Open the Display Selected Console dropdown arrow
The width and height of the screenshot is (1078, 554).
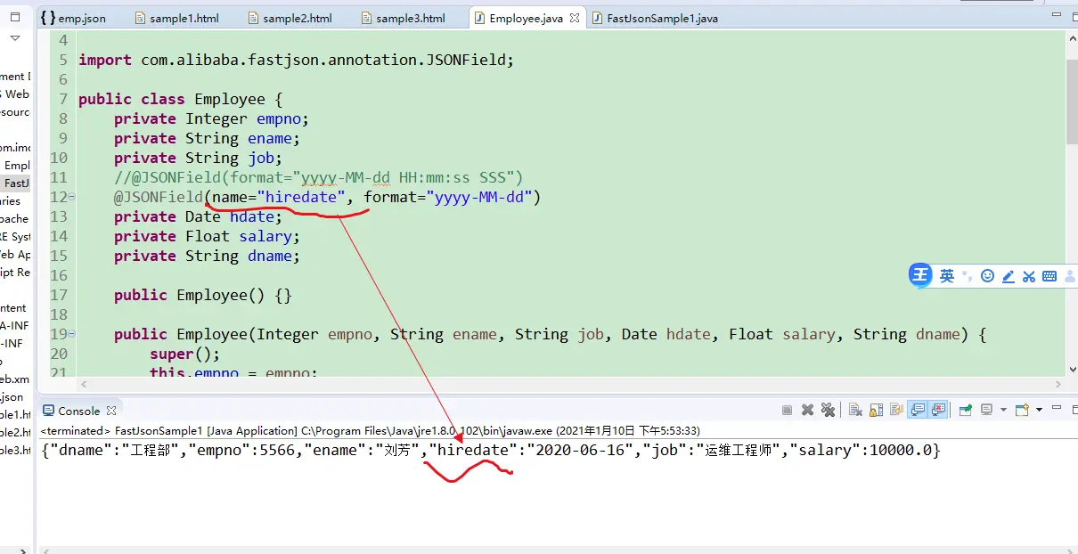pyautogui.click(x=1003, y=410)
